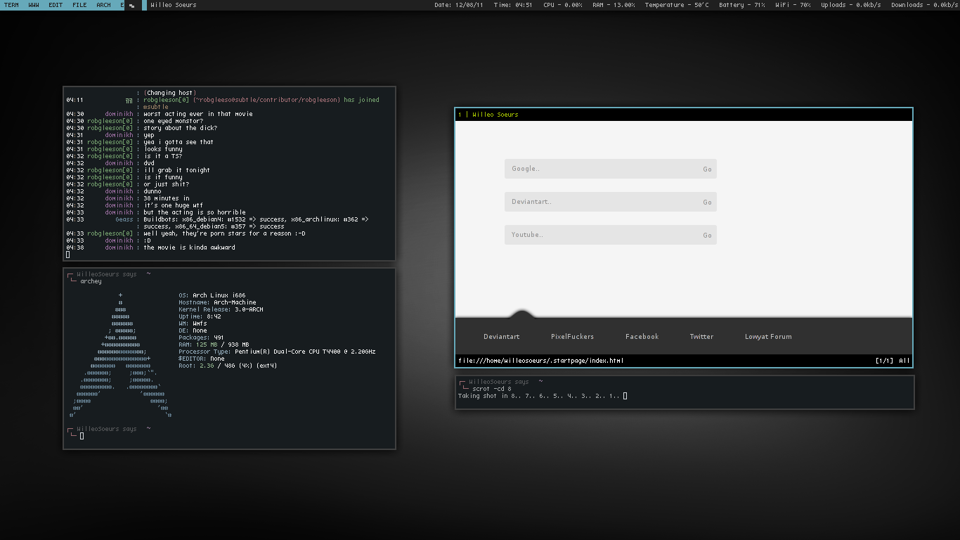Click the 'Packages: 491' line
The image size is (960, 540).
click(202, 337)
